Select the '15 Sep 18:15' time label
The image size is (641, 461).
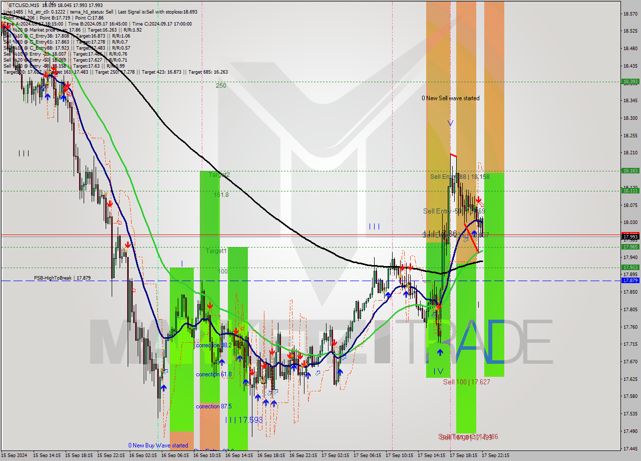tap(79, 455)
